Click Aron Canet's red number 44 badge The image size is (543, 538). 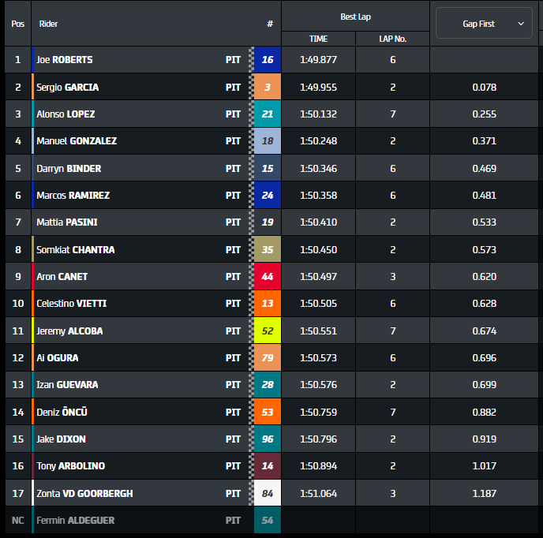click(267, 277)
